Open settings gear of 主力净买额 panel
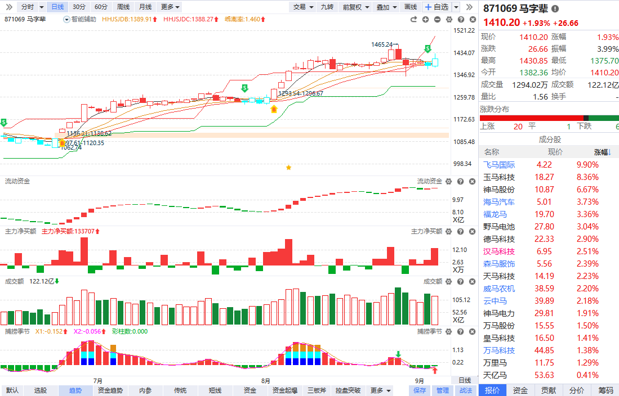 [448, 232]
